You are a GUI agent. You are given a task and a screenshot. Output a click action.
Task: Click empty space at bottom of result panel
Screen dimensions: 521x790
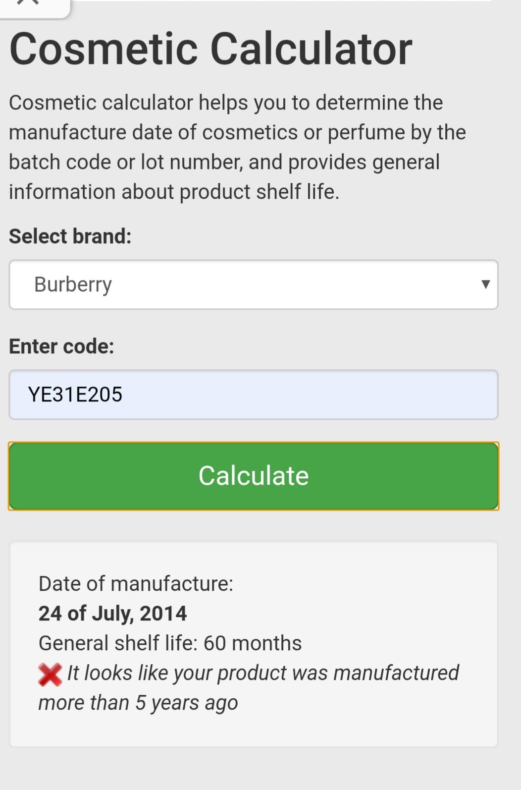click(x=254, y=731)
